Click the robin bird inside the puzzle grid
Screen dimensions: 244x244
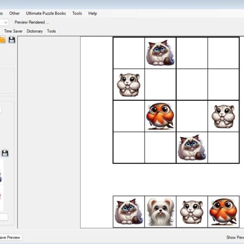pos(160,116)
